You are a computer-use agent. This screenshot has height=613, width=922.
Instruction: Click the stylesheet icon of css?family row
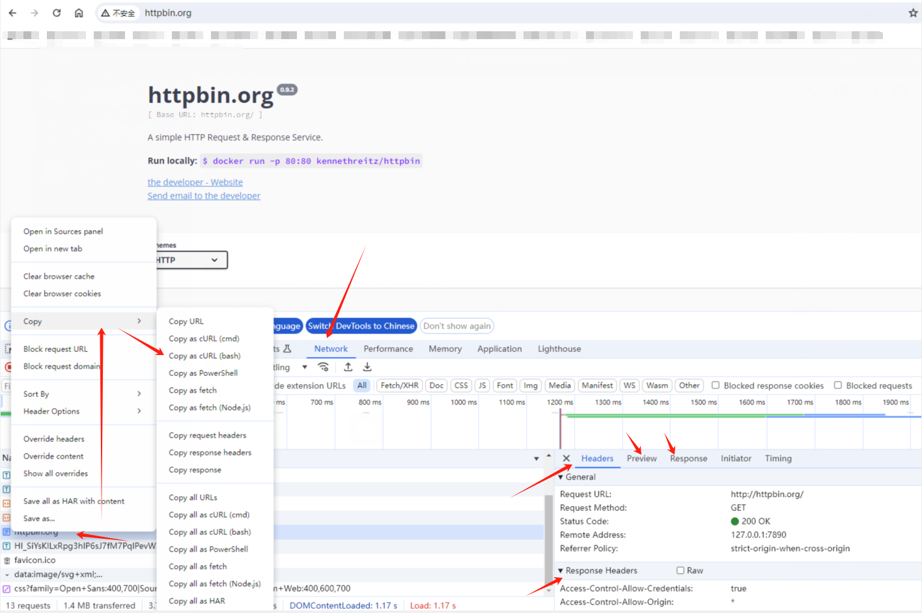7,588
